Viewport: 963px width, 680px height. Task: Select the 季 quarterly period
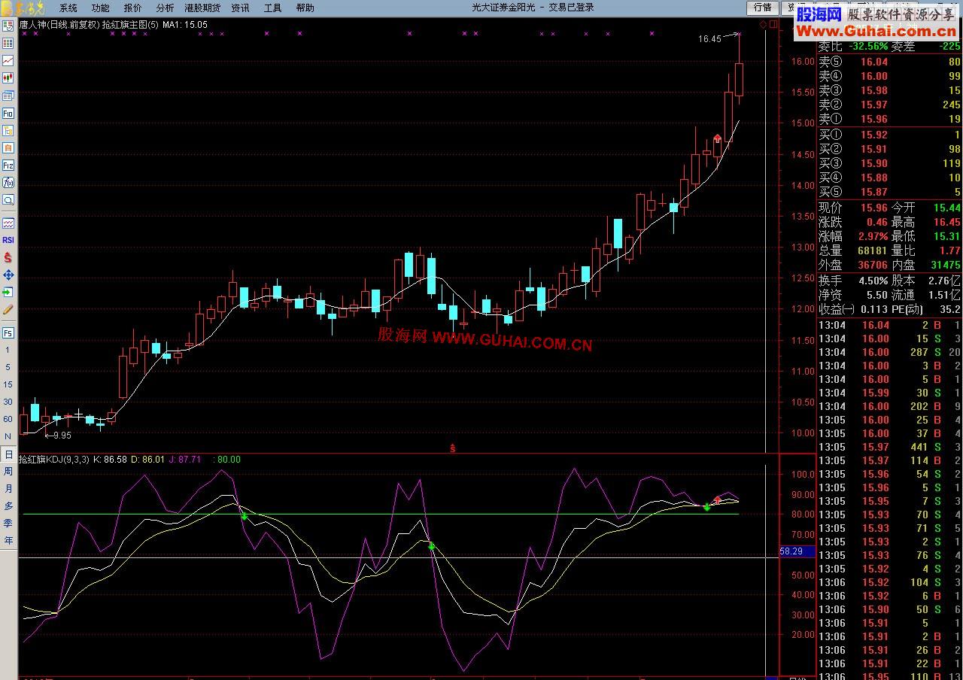(8, 524)
